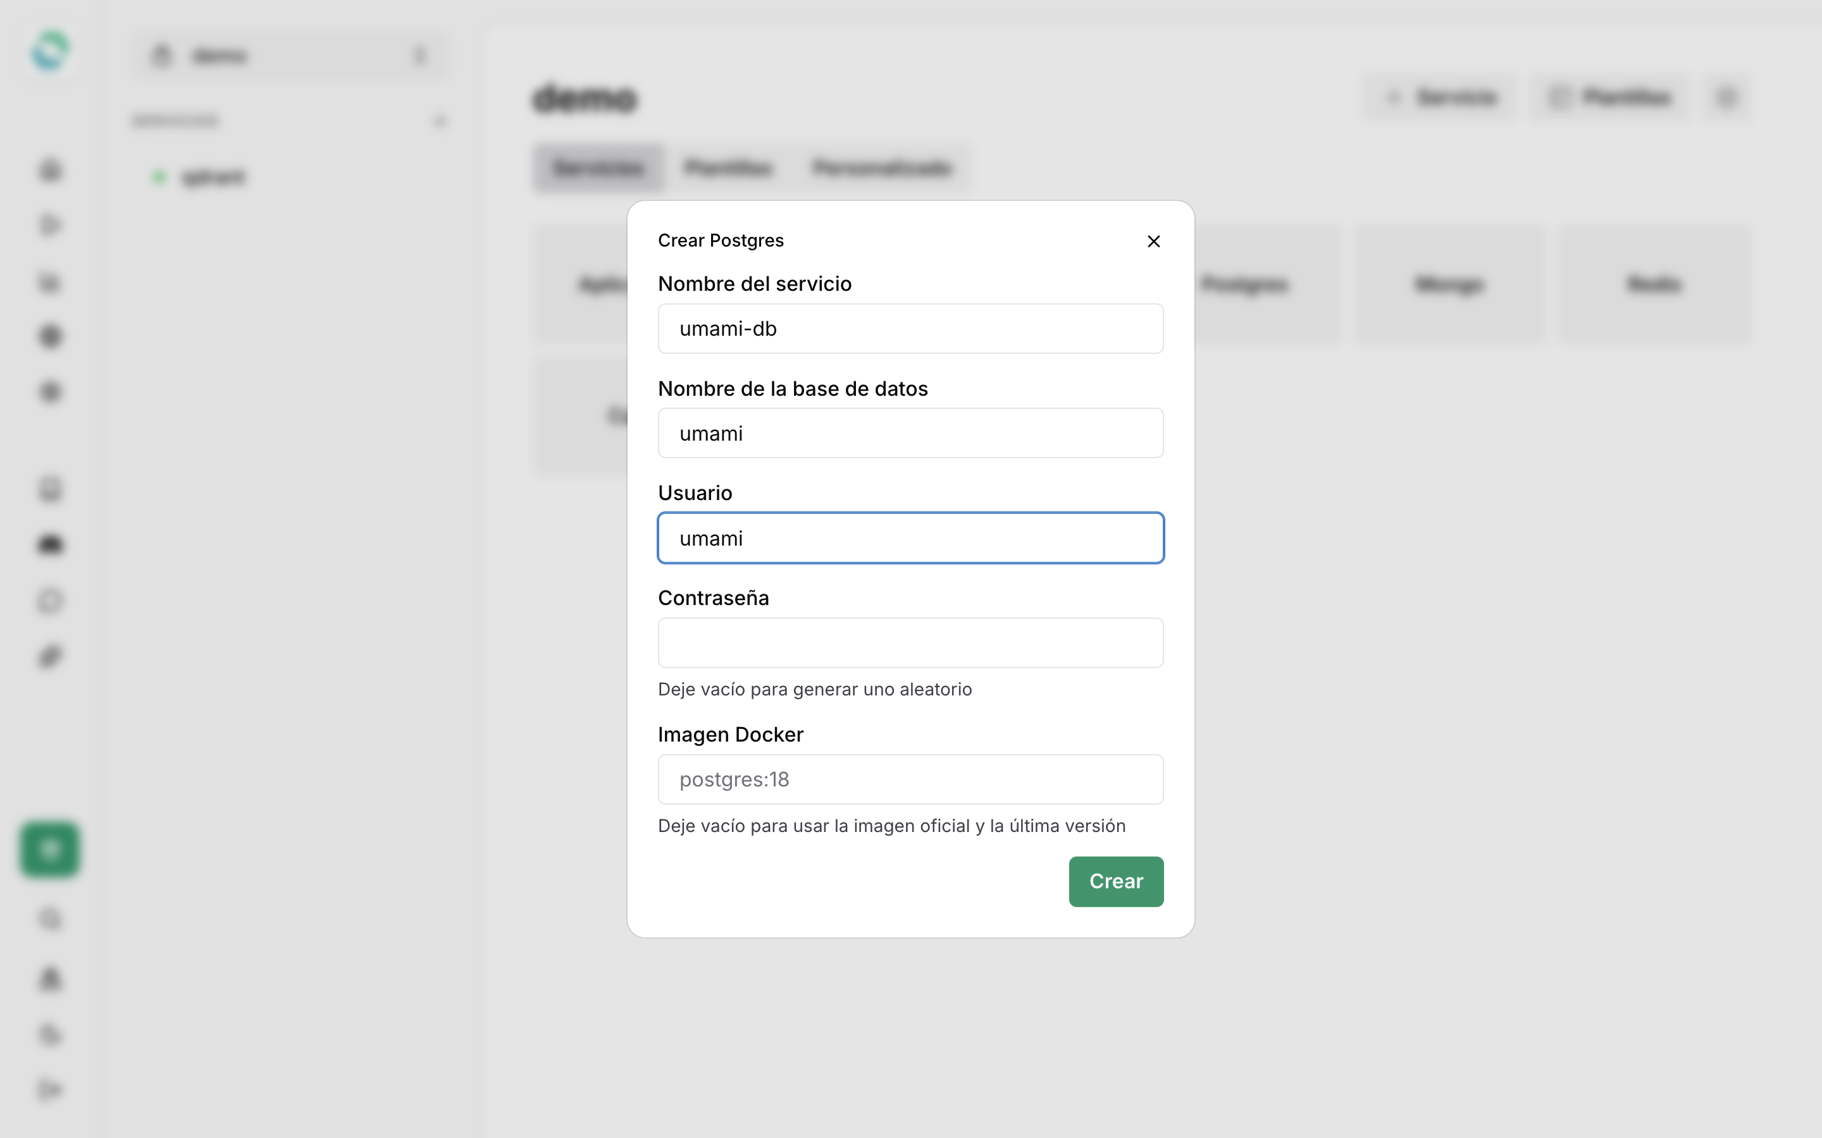Image resolution: width=1822 pixels, height=1138 pixels.
Task: Click the Nombre del servicio label
Action: 754,284
